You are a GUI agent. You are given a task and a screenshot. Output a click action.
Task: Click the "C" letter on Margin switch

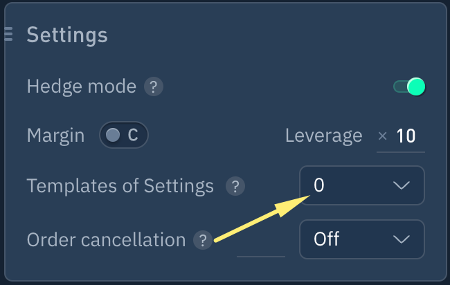pyautogui.click(x=133, y=136)
